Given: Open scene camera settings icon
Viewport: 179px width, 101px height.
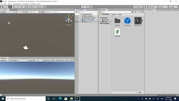Looking at the screenshot, I should pos(43,12).
